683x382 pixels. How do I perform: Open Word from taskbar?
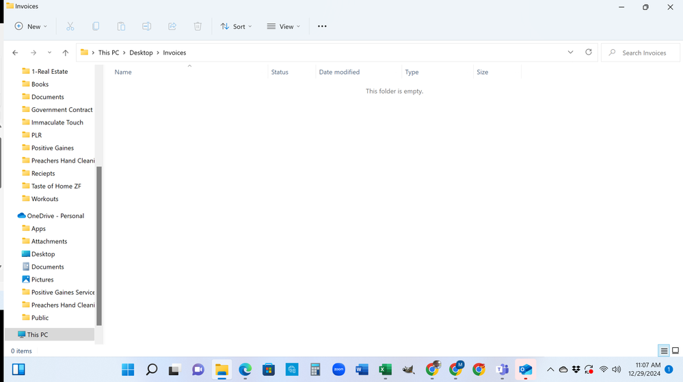(362, 370)
